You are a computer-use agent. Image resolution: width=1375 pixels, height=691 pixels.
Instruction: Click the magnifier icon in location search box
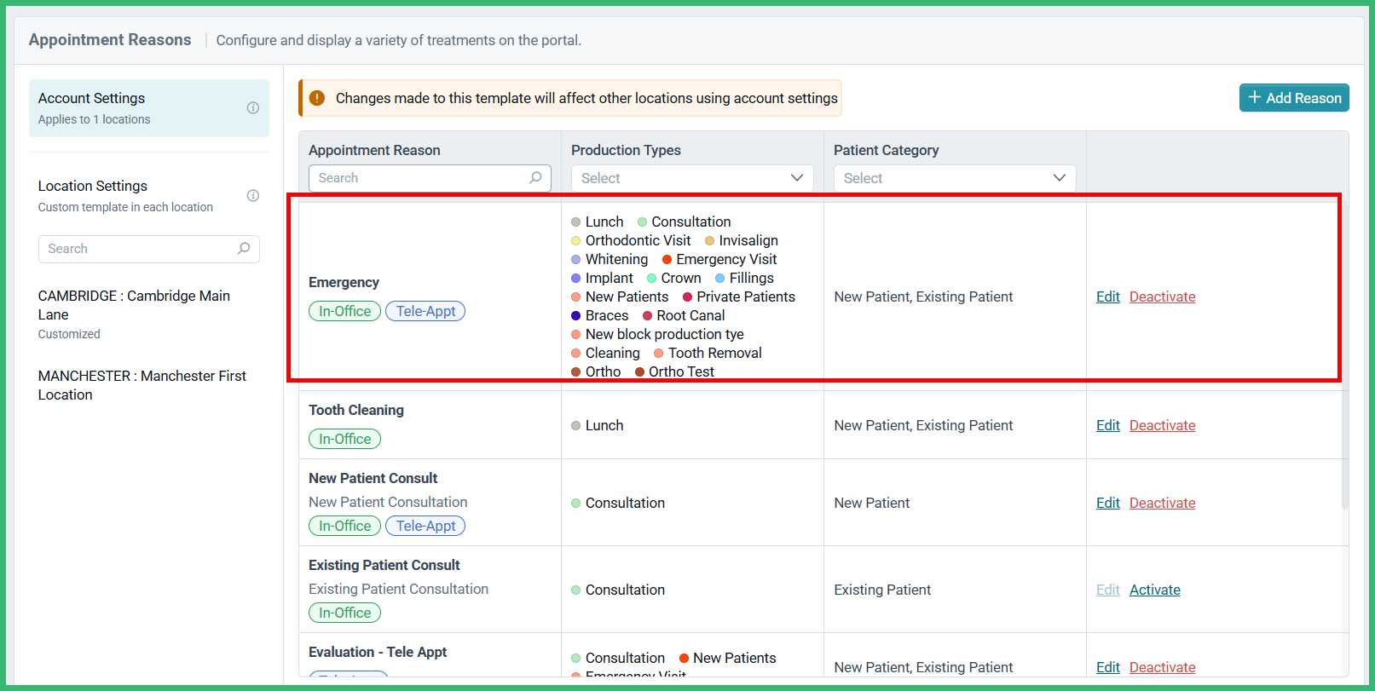[x=244, y=249]
